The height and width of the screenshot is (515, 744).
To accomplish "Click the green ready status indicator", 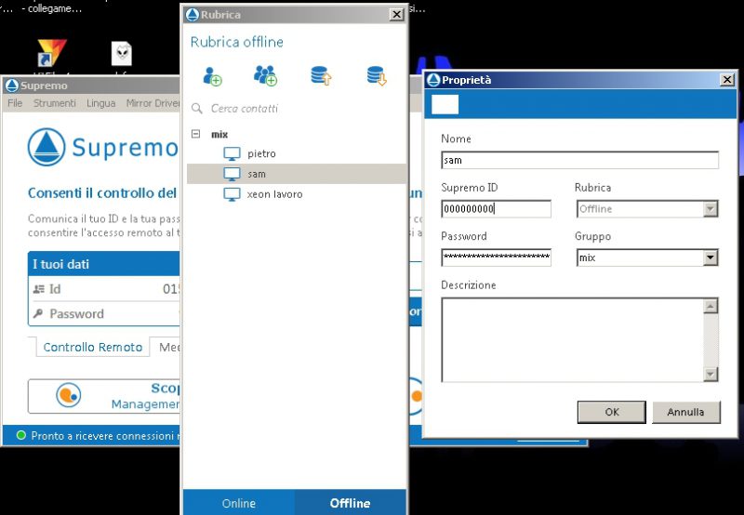I will click(20, 435).
